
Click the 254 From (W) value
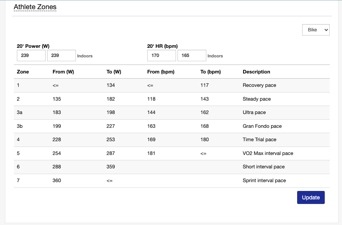click(57, 153)
